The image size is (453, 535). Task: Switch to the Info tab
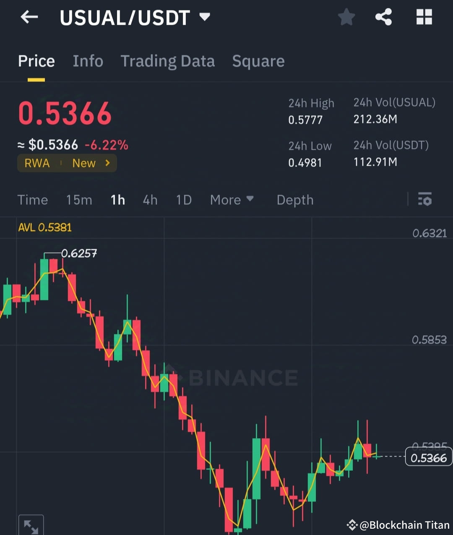click(88, 61)
